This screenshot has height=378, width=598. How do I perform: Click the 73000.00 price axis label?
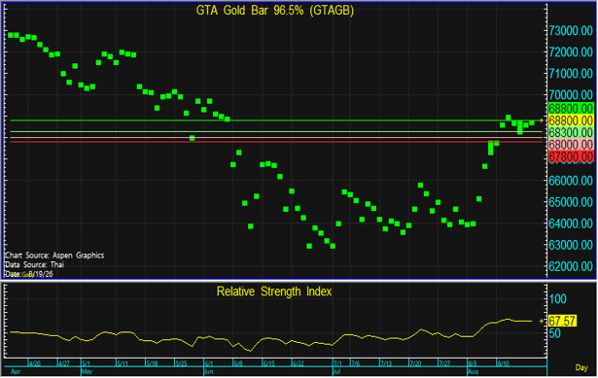click(x=571, y=30)
